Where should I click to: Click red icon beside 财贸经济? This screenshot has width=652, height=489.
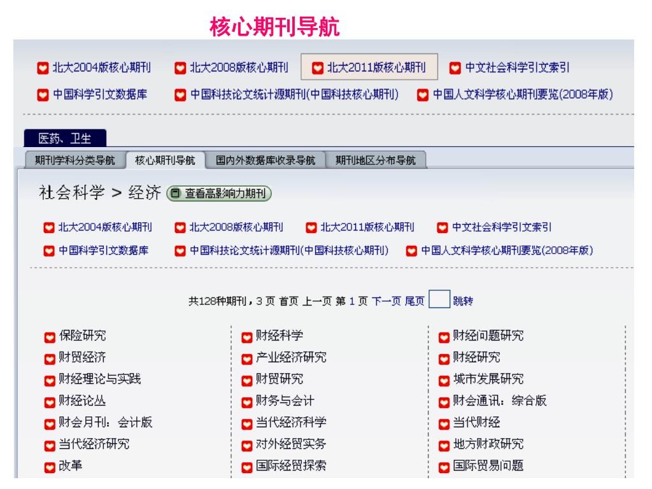coord(50,359)
